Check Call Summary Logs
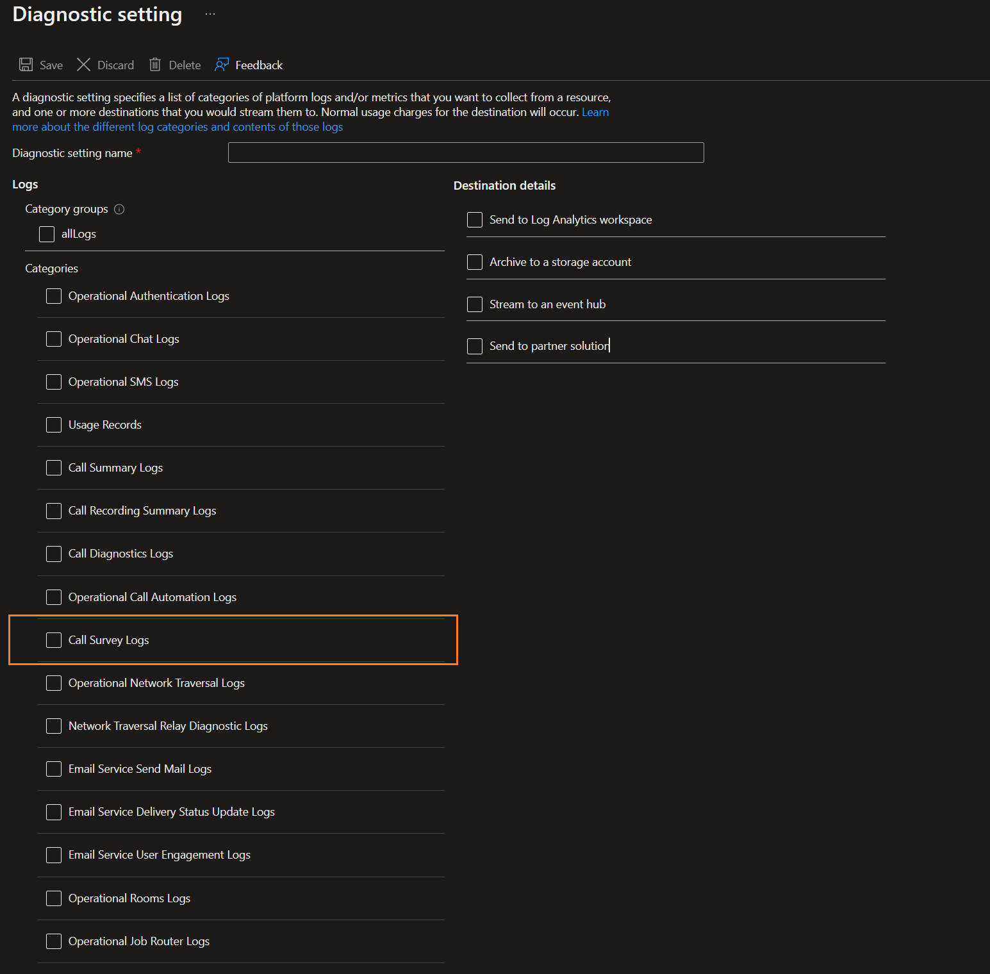This screenshot has width=990, height=974. click(54, 468)
